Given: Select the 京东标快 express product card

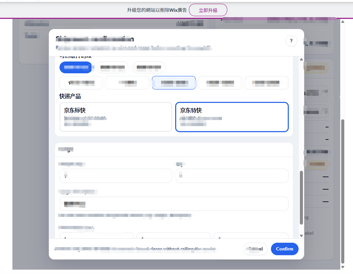Looking at the screenshot, I should (x=116, y=117).
